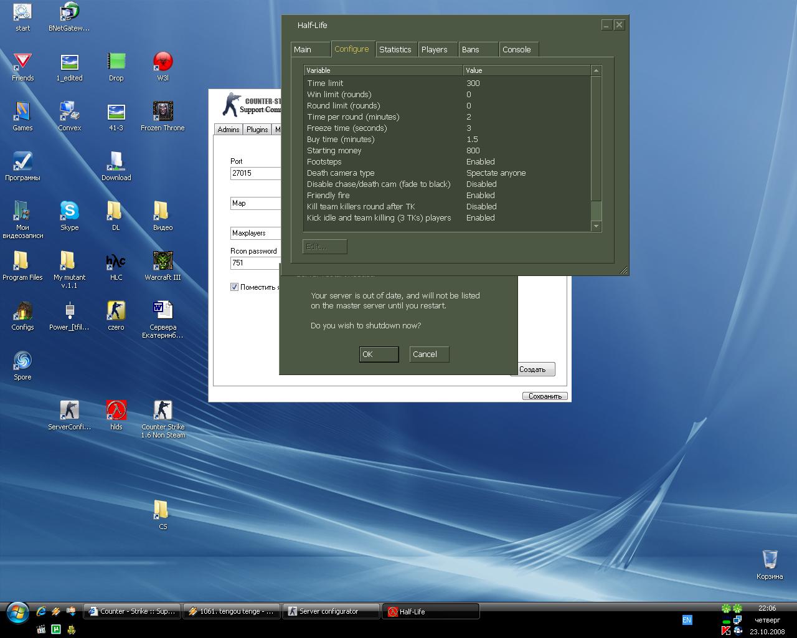Select the Friendly fire variable row
Image resolution: width=797 pixels, height=638 pixels.
coord(447,196)
